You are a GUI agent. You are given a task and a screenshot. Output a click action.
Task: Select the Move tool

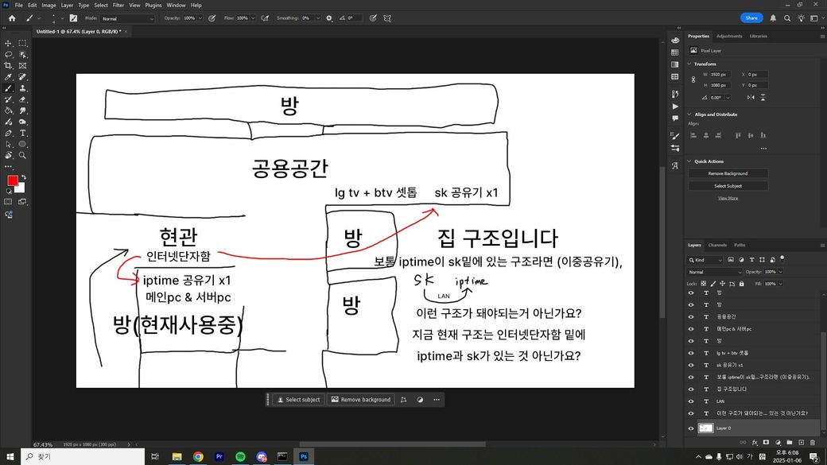point(8,43)
